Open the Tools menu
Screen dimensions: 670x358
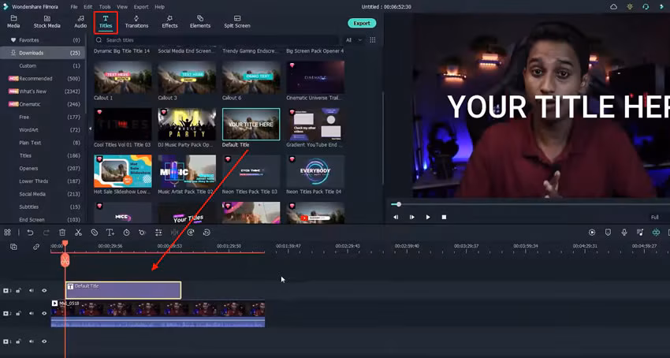105,7
